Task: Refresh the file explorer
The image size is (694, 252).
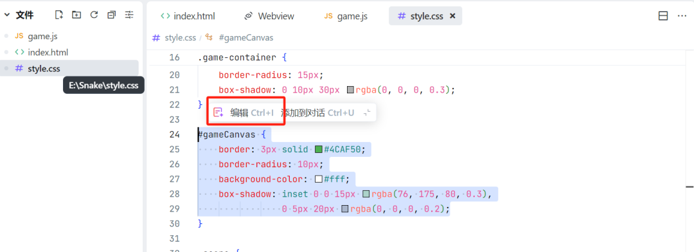Action: pyautogui.click(x=94, y=15)
